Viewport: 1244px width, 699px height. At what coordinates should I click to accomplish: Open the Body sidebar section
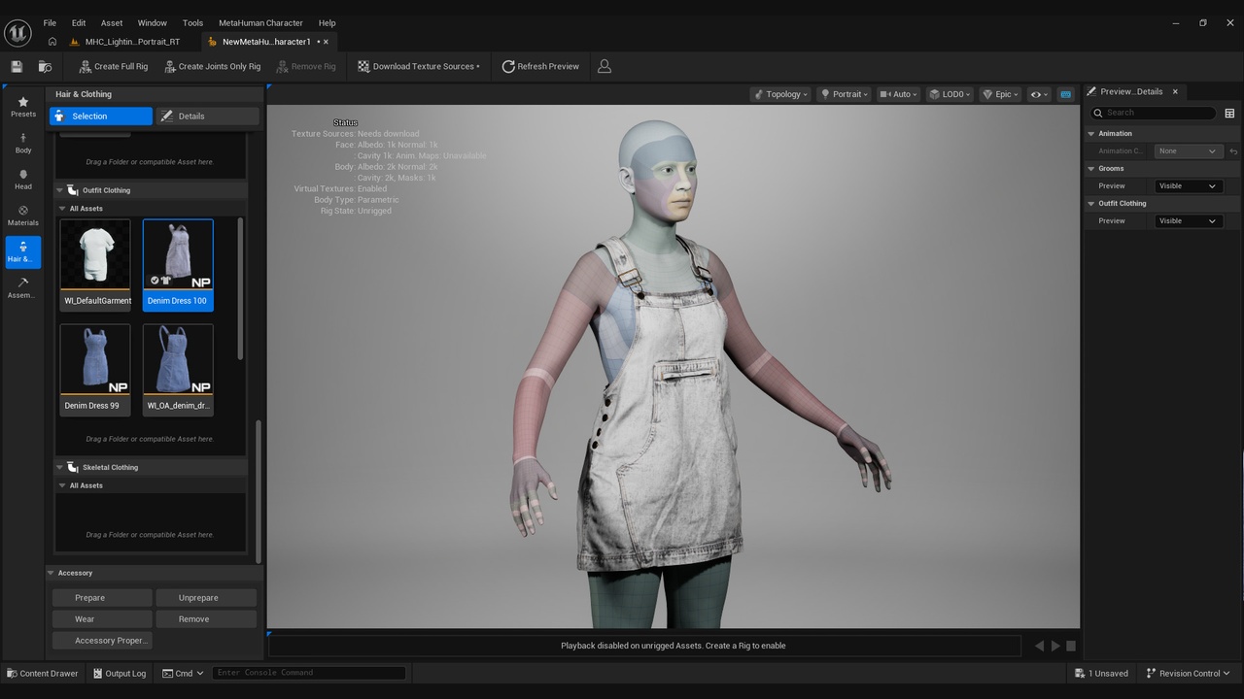pos(23,144)
